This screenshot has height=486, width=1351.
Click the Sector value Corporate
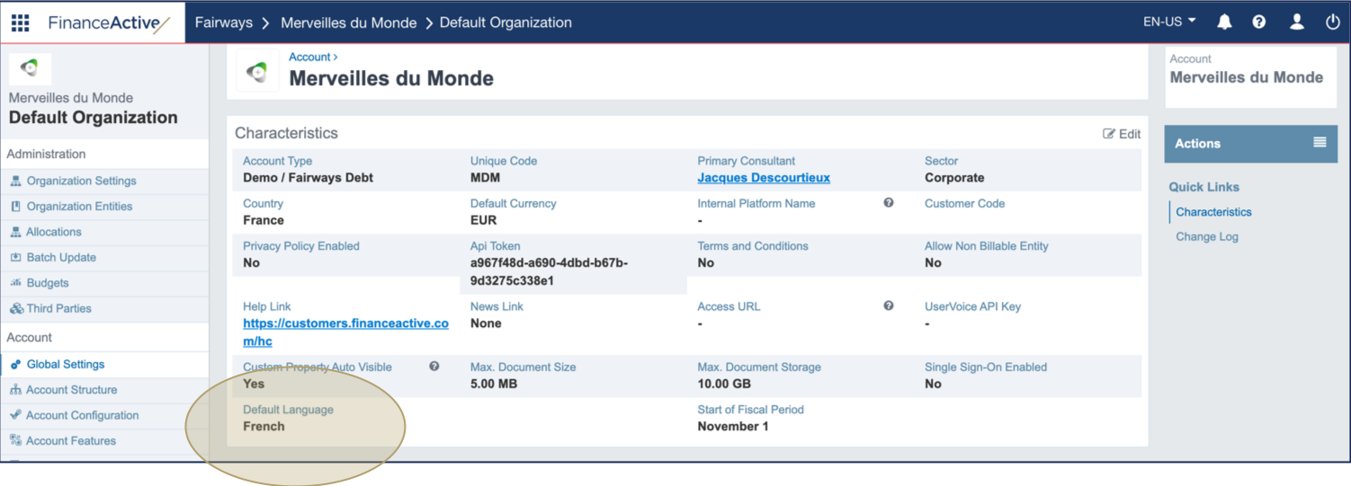click(954, 178)
